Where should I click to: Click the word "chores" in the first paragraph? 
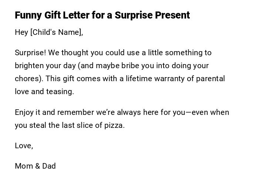(27, 79)
